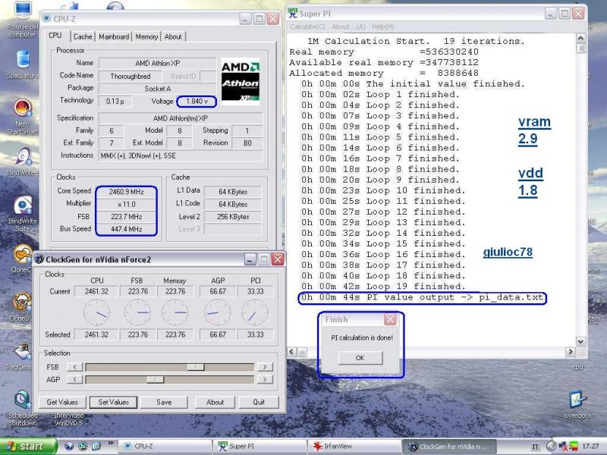Open the Calculate(C) menu in Super PI

307,27
